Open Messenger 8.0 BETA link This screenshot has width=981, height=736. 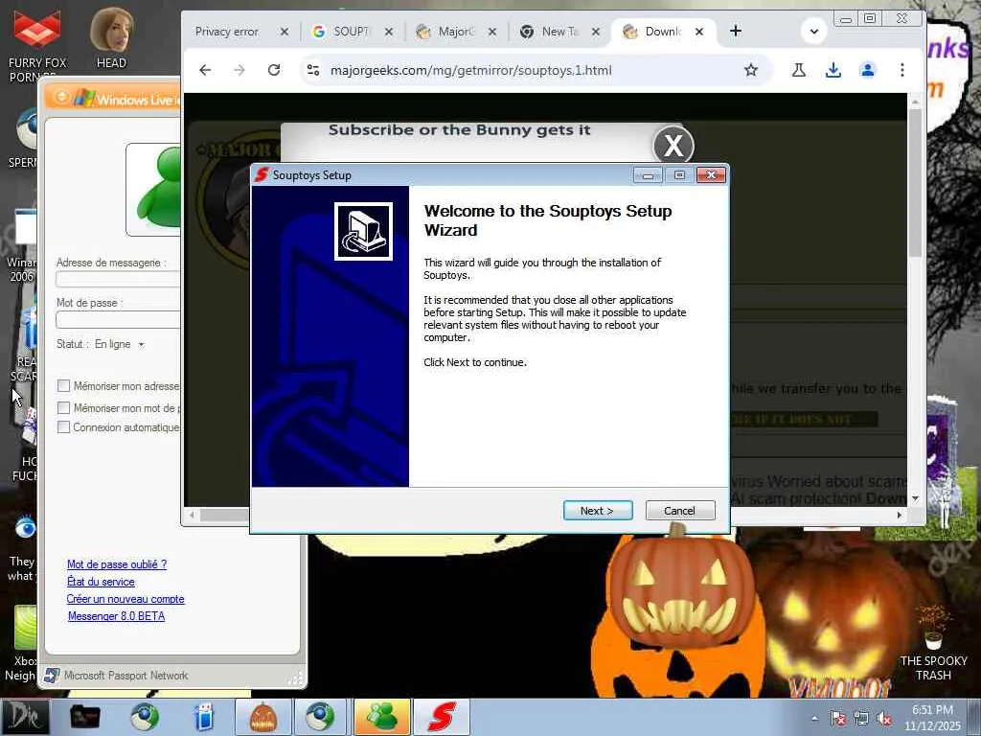click(x=116, y=616)
